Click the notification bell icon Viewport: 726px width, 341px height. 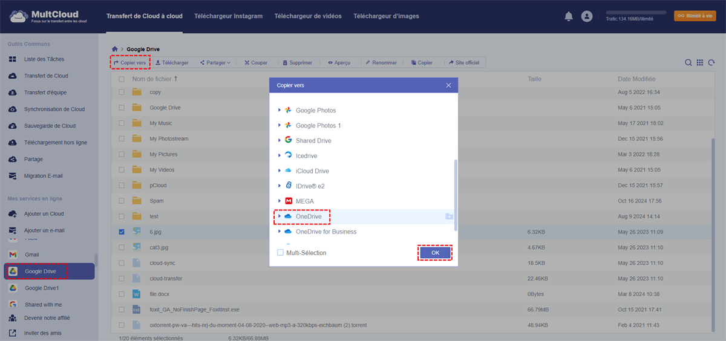[569, 16]
